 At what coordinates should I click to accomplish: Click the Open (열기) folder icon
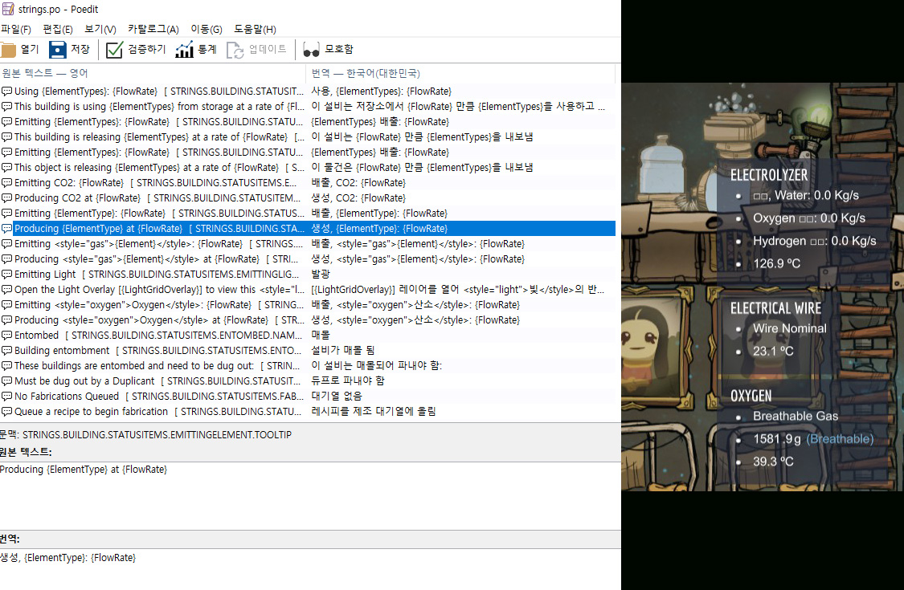point(8,50)
